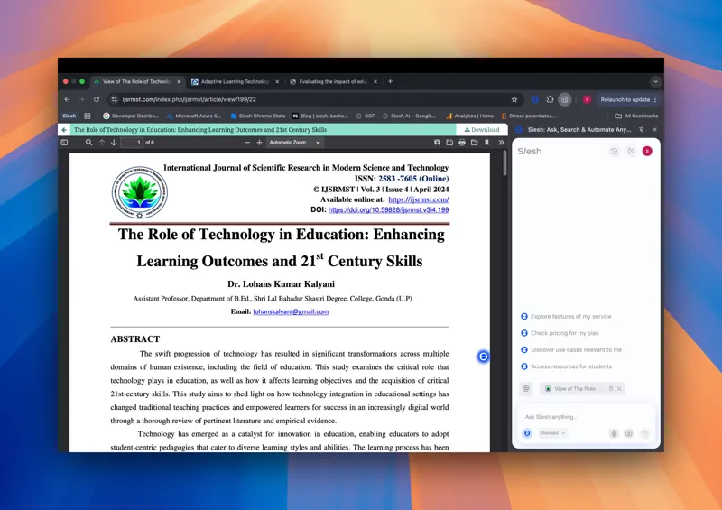Viewport: 722px width, 510px height.
Task: Close the Evaluating the impact tab
Action: [375, 81]
